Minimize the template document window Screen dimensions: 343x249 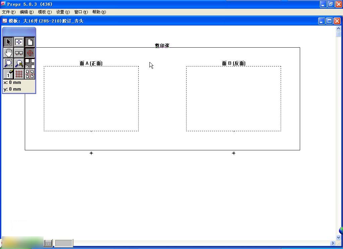click(322, 21)
